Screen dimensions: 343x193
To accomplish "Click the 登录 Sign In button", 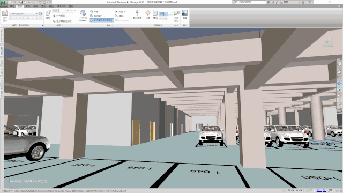I will tap(284, 2).
